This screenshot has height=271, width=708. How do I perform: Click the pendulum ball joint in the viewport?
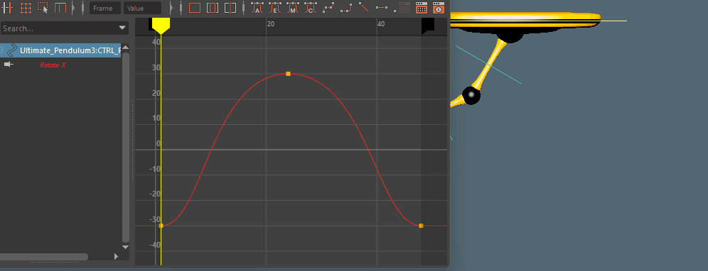[x=471, y=95]
